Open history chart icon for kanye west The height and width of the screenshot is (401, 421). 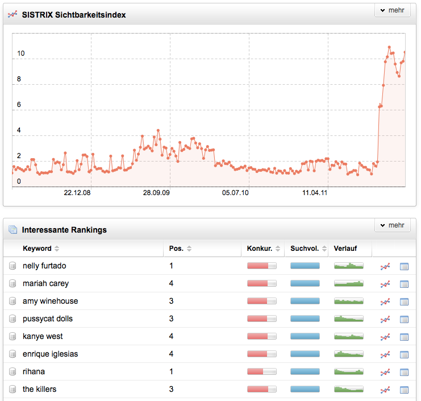tap(385, 337)
